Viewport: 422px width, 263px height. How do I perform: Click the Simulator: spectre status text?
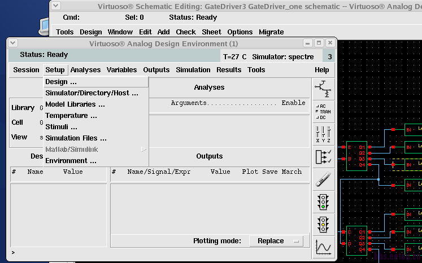pos(283,57)
